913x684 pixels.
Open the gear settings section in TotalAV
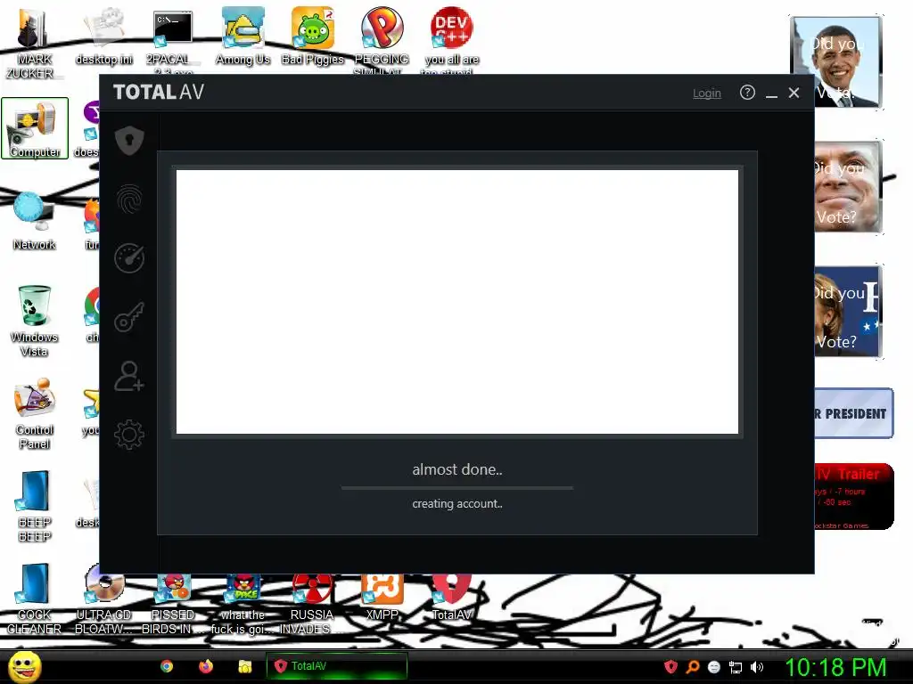coord(129,435)
